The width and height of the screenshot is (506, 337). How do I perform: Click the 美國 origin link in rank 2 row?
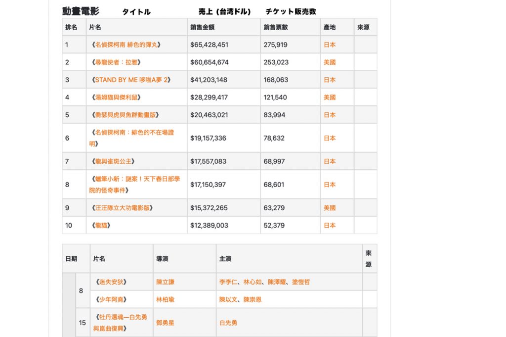point(330,62)
